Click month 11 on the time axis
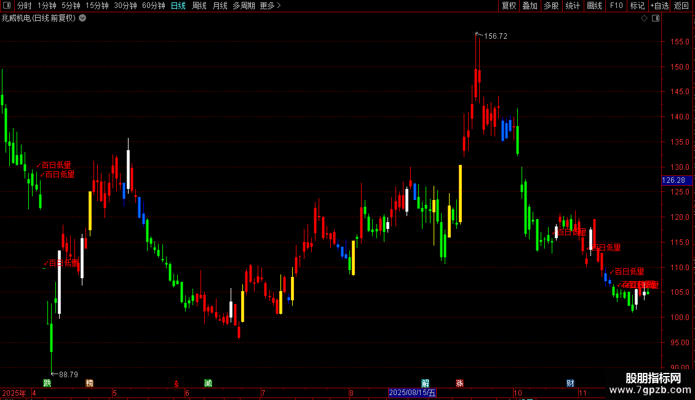This screenshot has width=695, height=400. point(582,393)
